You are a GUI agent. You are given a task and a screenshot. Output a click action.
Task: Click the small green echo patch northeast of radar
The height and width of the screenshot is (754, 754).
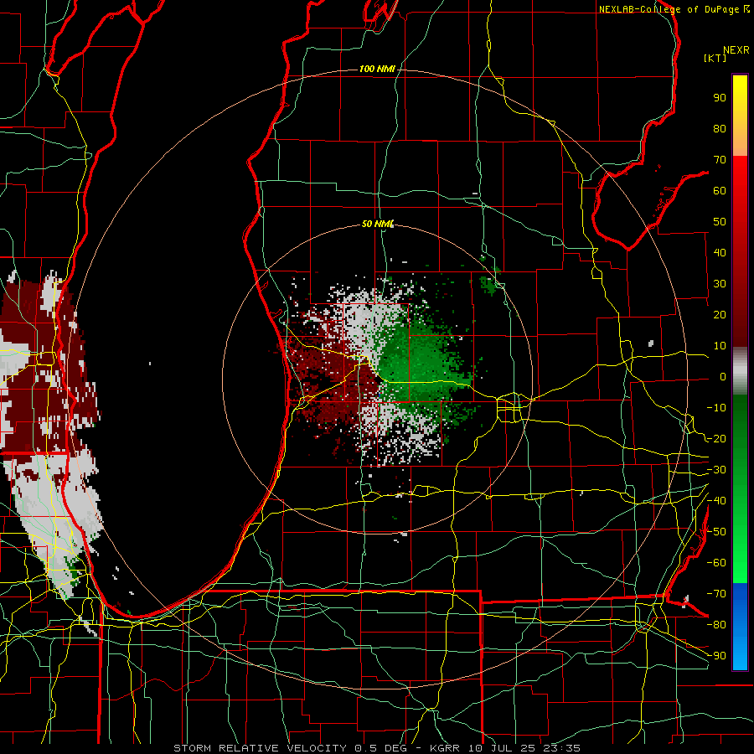click(490, 284)
